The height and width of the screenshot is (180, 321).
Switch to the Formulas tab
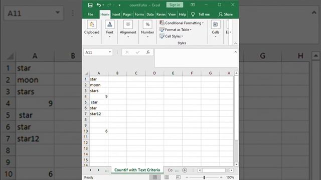pyautogui.click(x=139, y=14)
